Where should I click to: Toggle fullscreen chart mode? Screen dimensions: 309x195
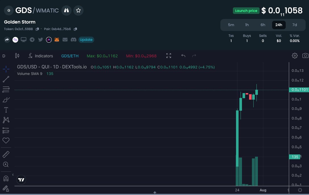pos(169,56)
